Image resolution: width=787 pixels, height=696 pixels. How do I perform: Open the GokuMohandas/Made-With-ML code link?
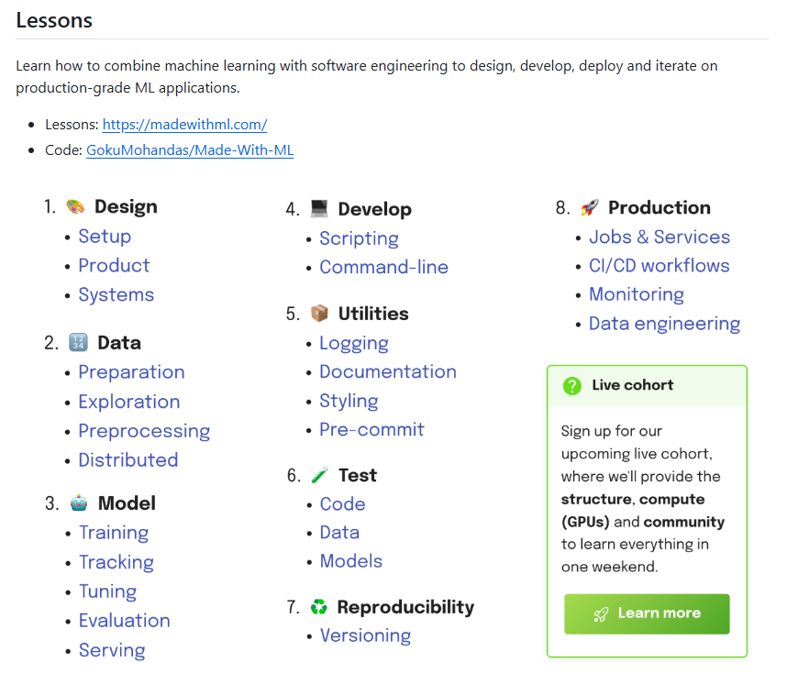click(190, 150)
